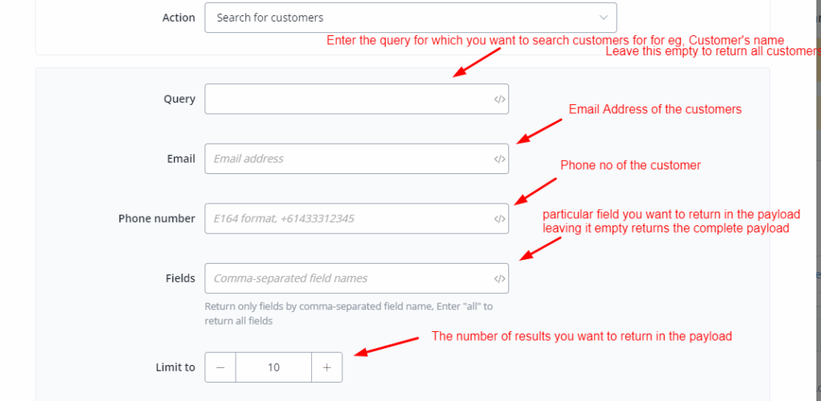
Task: Click the "Limit to" label
Action: tap(176, 367)
